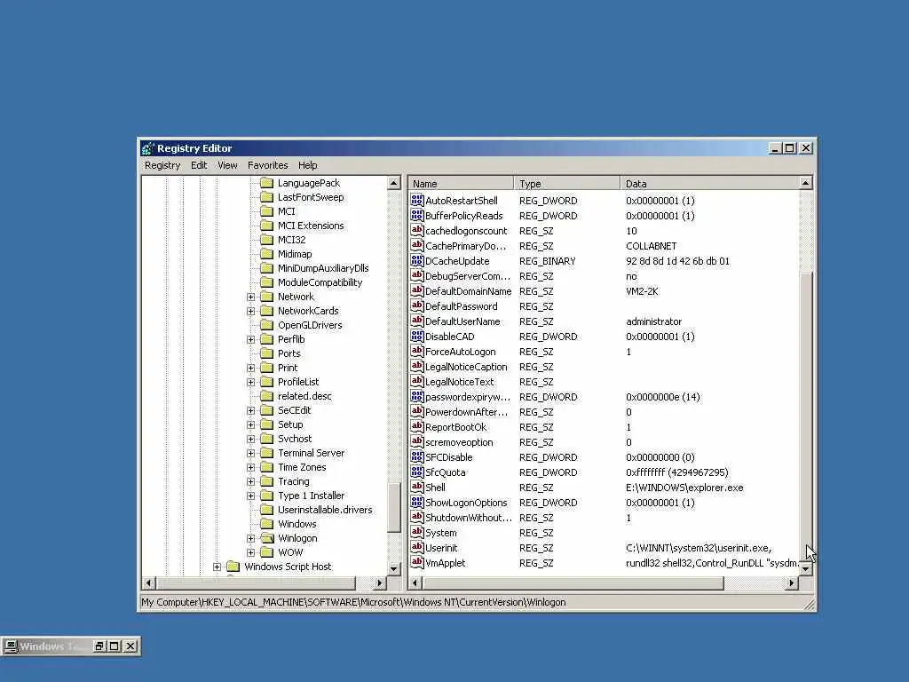Image resolution: width=909 pixels, height=682 pixels.
Task: Select the DefaultDomainName string icon
Action: (x=417, y=290)
